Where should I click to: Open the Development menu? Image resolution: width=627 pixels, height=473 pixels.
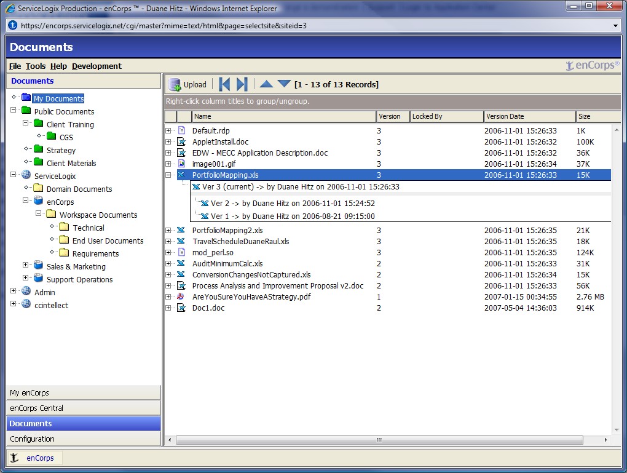pos(97,66)
